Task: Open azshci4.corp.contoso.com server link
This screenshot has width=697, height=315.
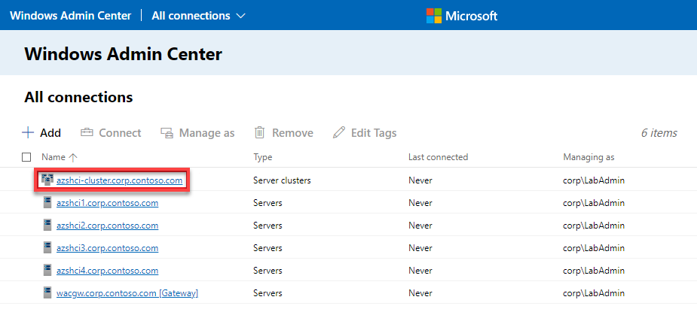Action: click(x=108, y=271)
